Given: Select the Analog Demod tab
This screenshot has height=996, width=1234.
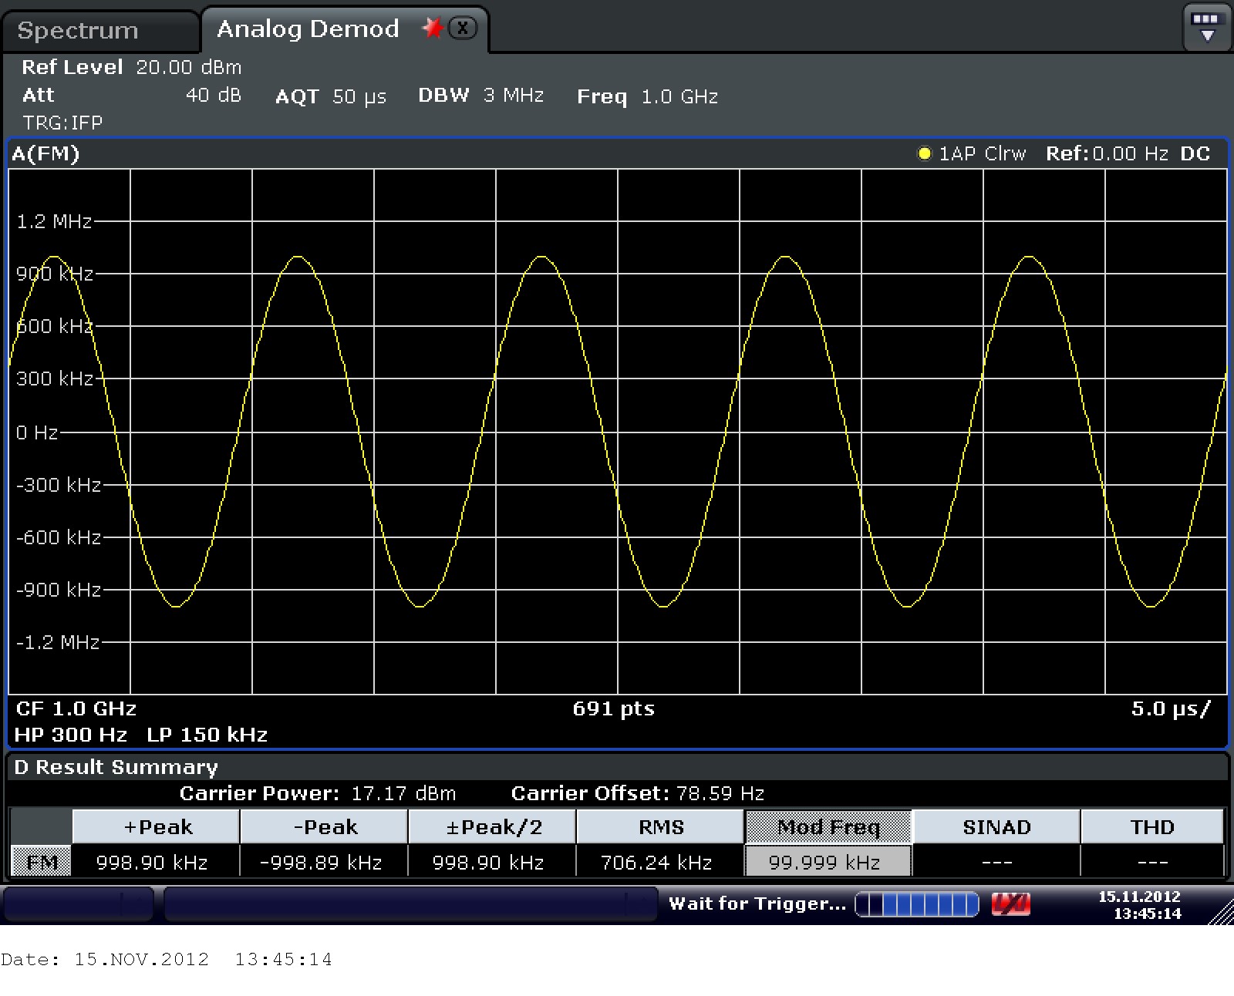Looking at the screenshot, I should point(308,29).
